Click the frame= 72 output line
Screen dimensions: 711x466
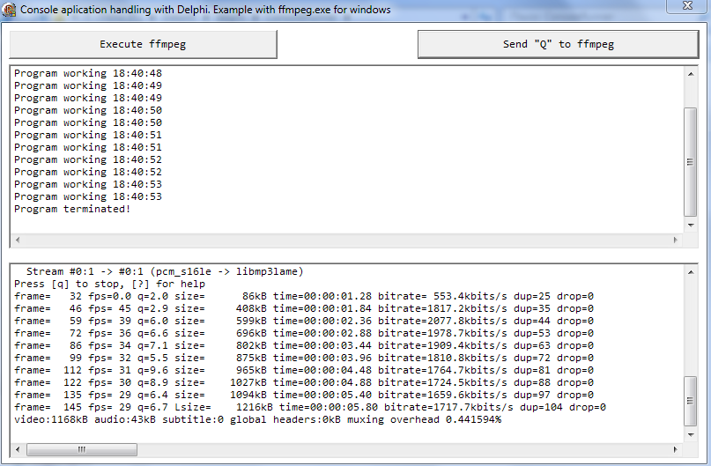click(x=304, y=333)
